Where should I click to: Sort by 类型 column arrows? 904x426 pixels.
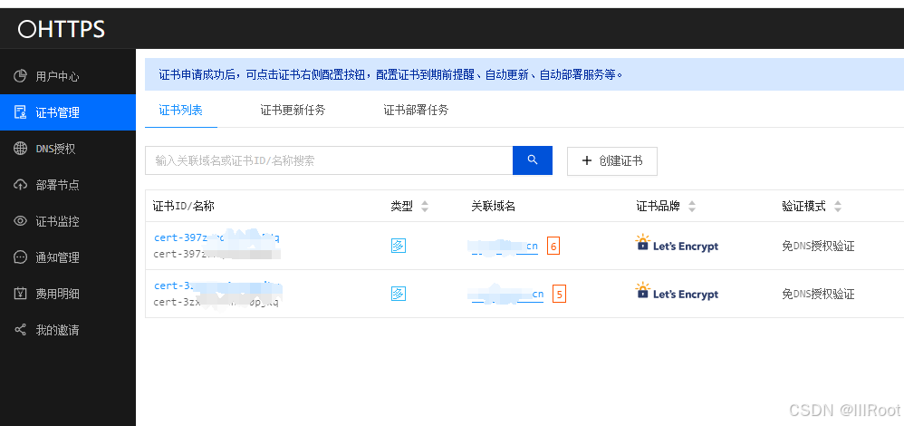point(425,207)
